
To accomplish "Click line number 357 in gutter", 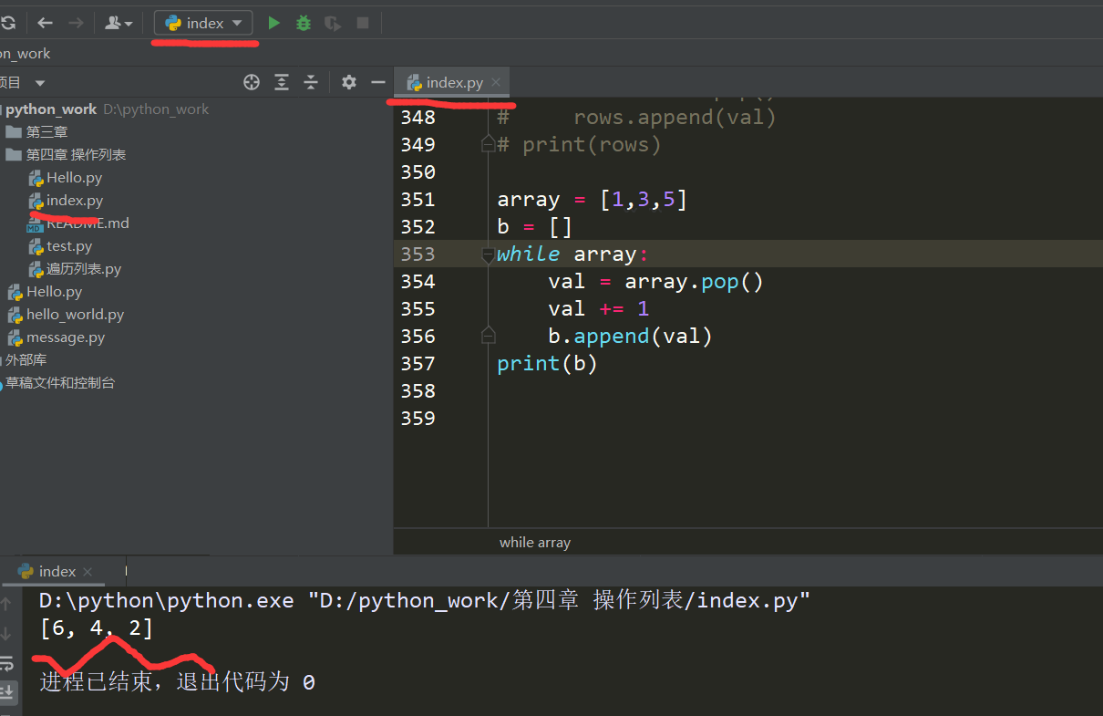I will [418, 363].
